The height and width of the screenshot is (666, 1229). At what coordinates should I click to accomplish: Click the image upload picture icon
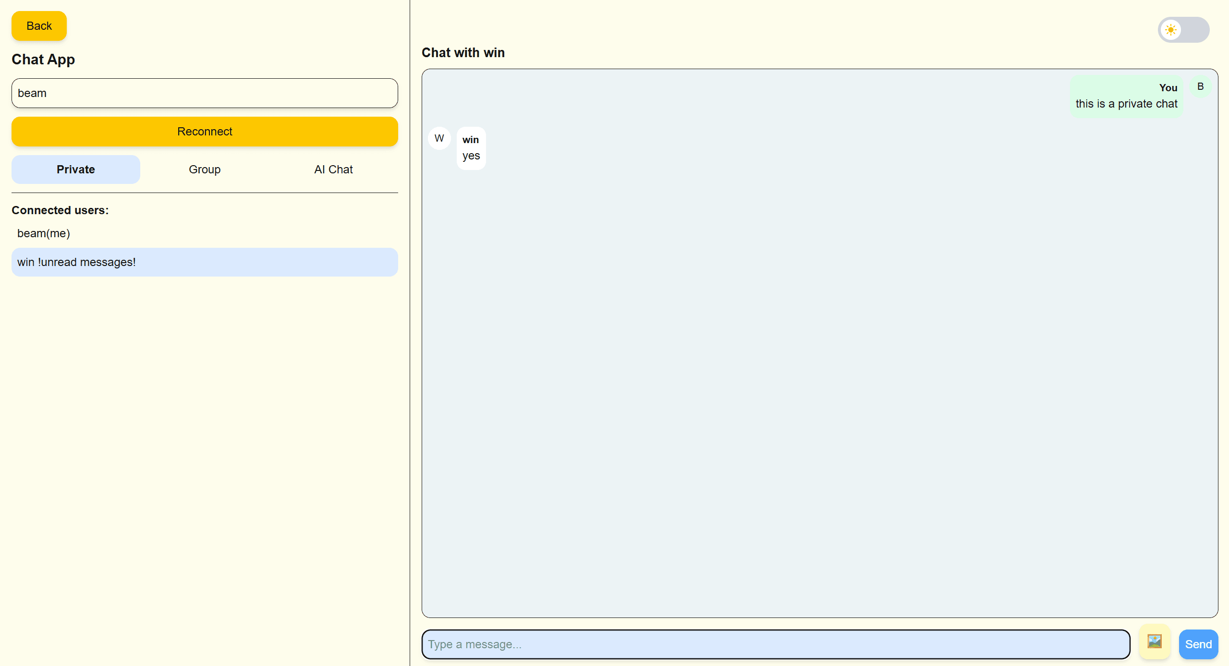[x=1154, y=642]
